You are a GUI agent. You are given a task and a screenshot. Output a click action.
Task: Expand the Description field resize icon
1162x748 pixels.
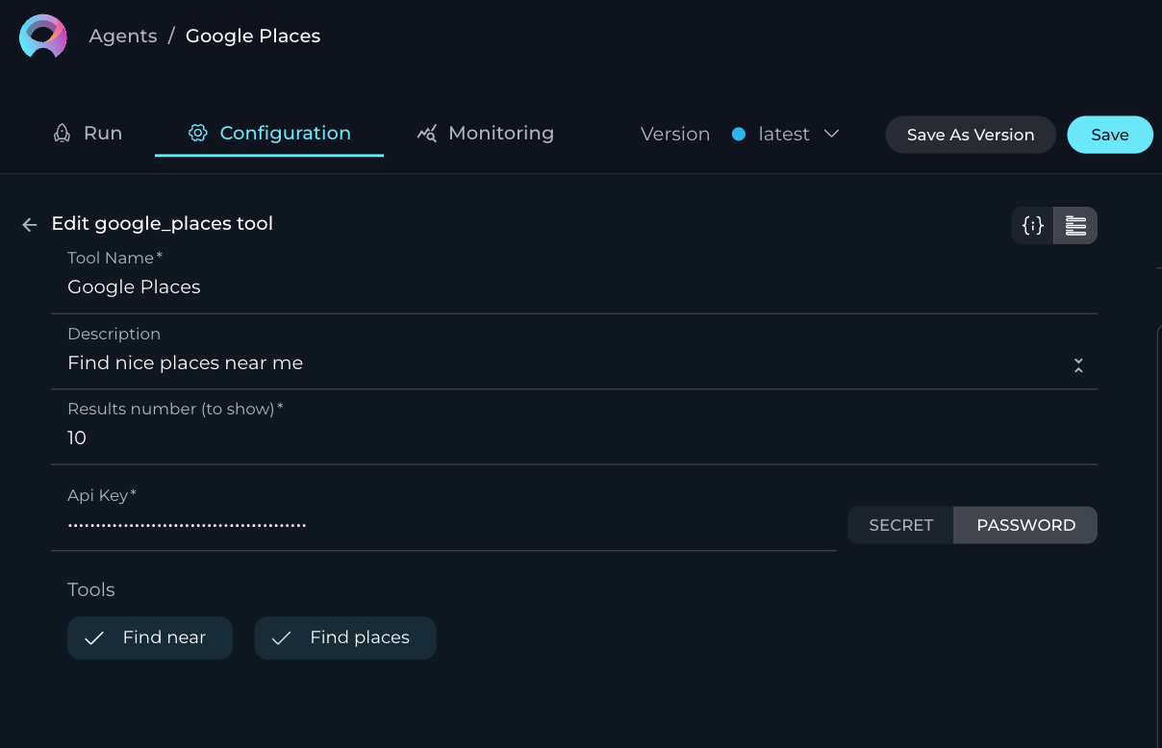pos(1078,365)
